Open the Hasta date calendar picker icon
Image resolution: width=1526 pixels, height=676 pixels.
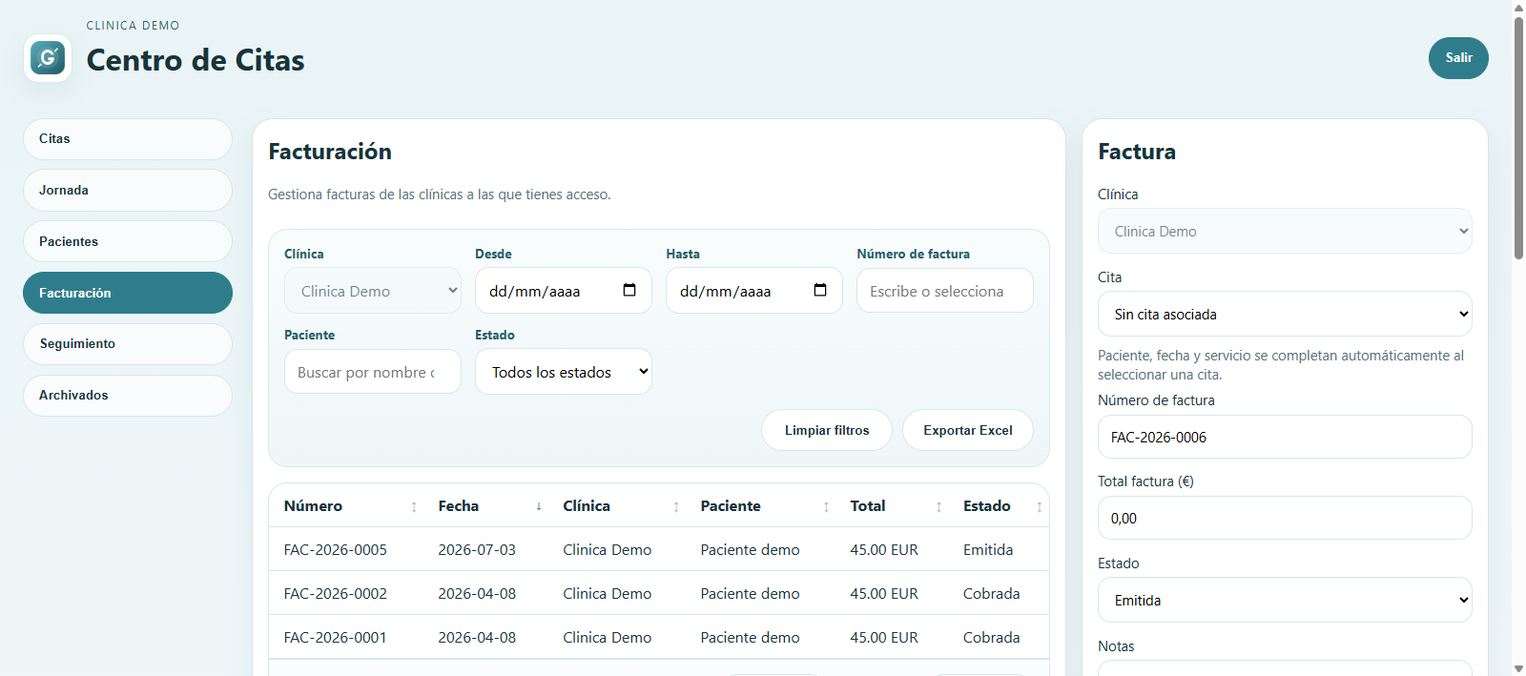tap(820, 291)
